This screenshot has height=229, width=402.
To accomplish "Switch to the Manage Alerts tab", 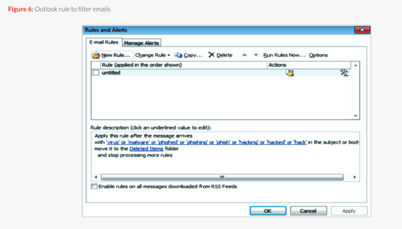I will 141,43.
